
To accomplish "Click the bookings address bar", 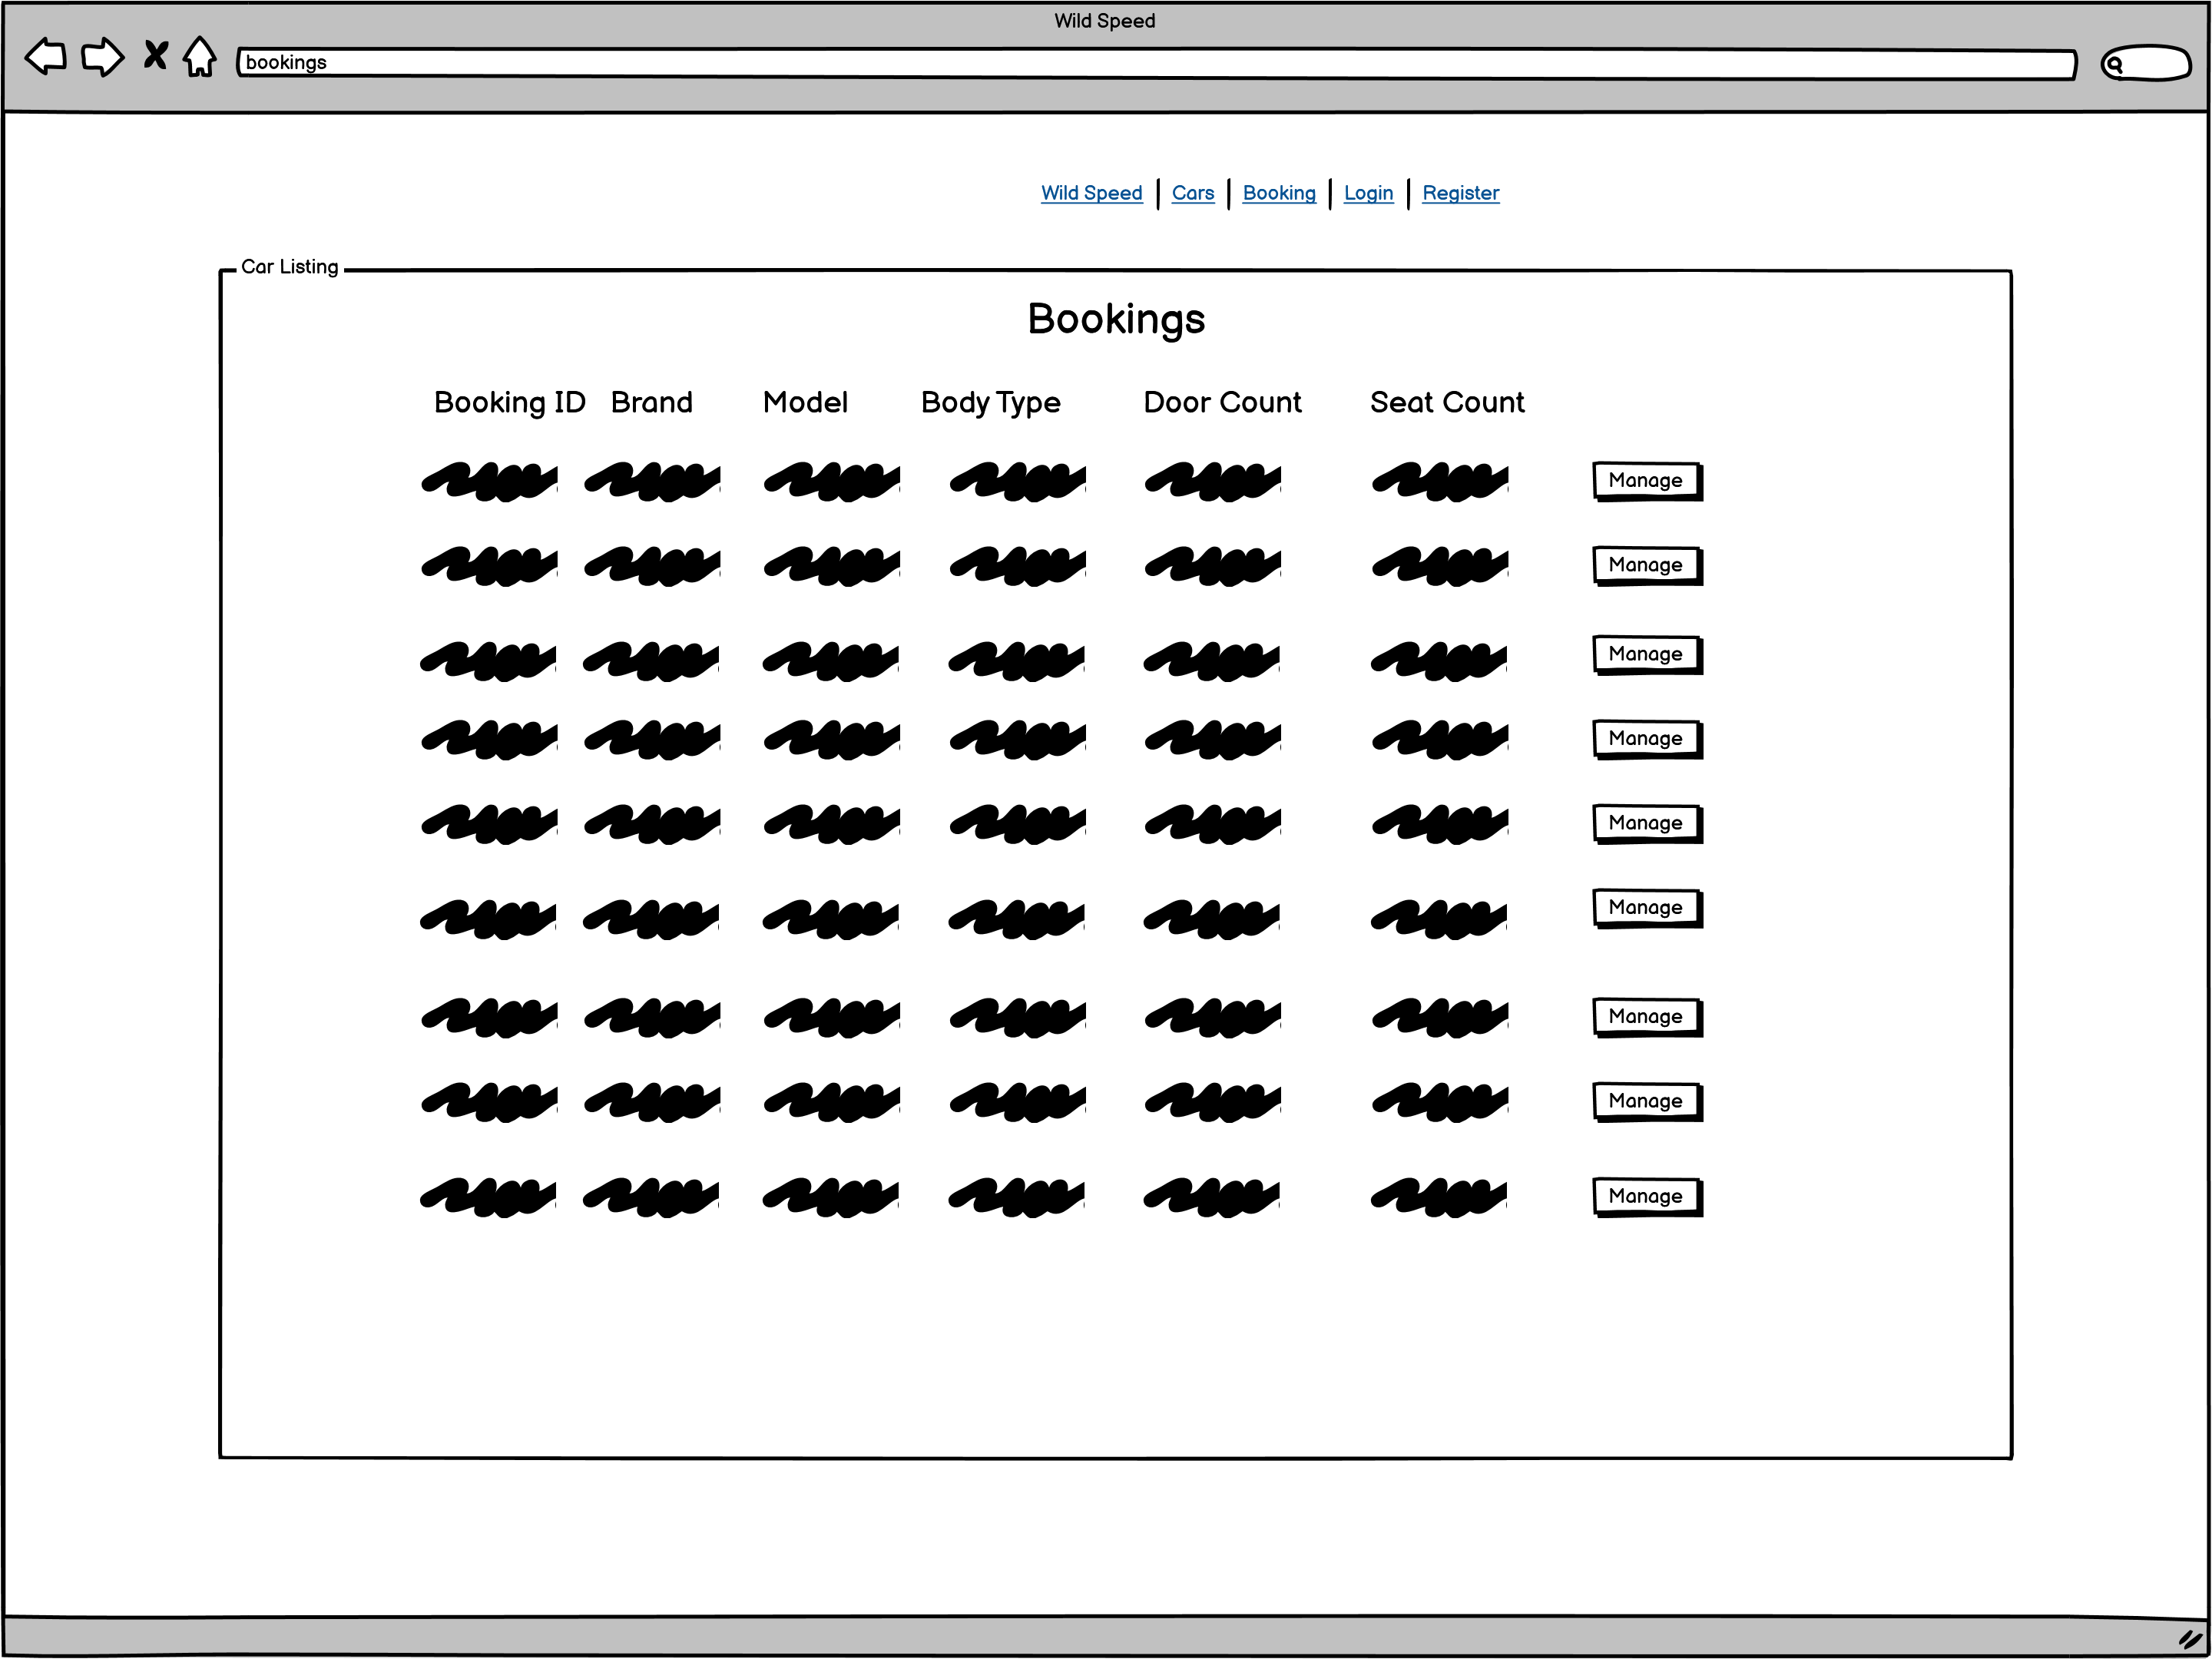I will (x=1155, y=64).
